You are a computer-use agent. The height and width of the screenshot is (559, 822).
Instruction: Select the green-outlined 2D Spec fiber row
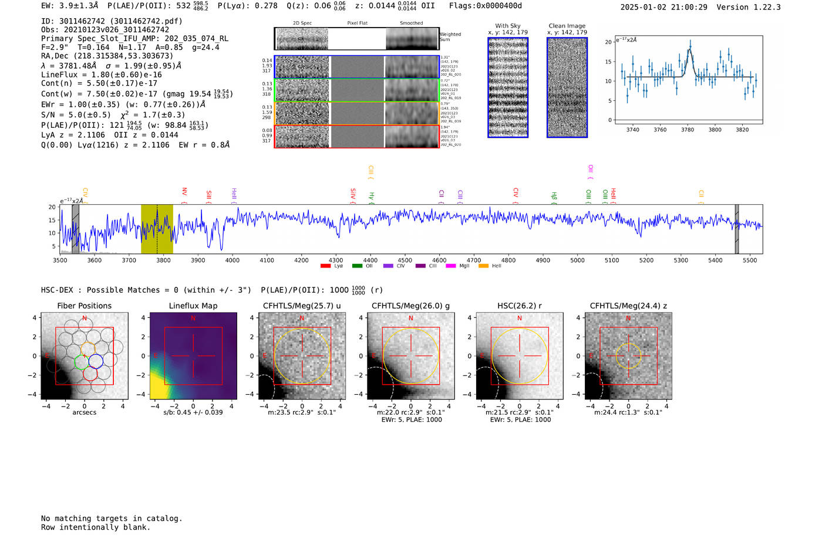[x=356, y=90]
